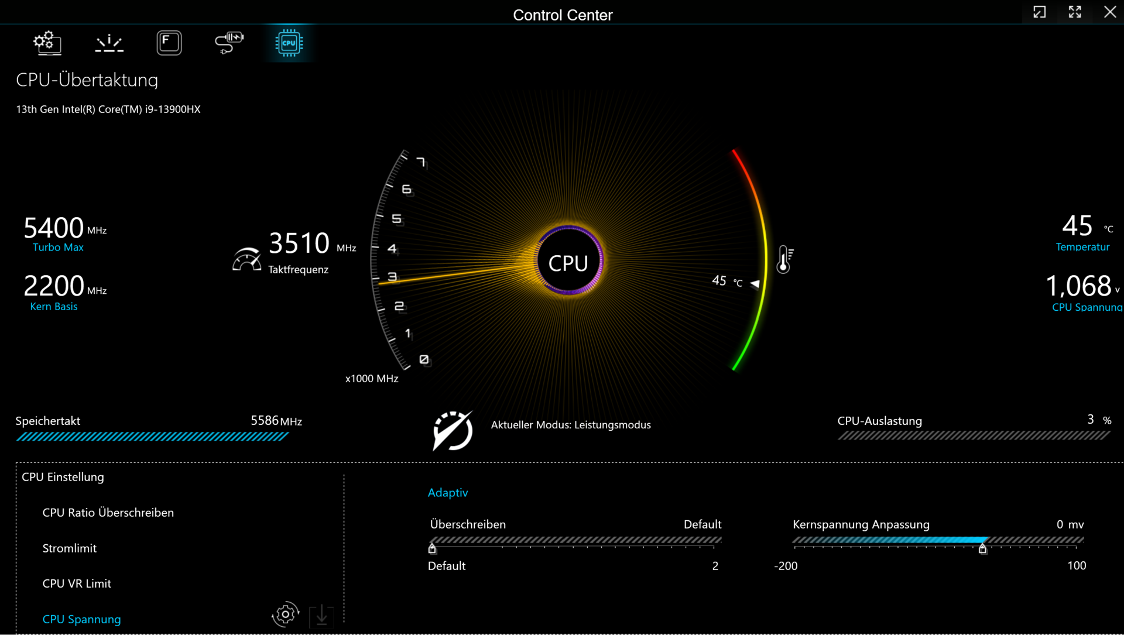
Task: Open the CPU VR Limit setting
Action: 77,583
